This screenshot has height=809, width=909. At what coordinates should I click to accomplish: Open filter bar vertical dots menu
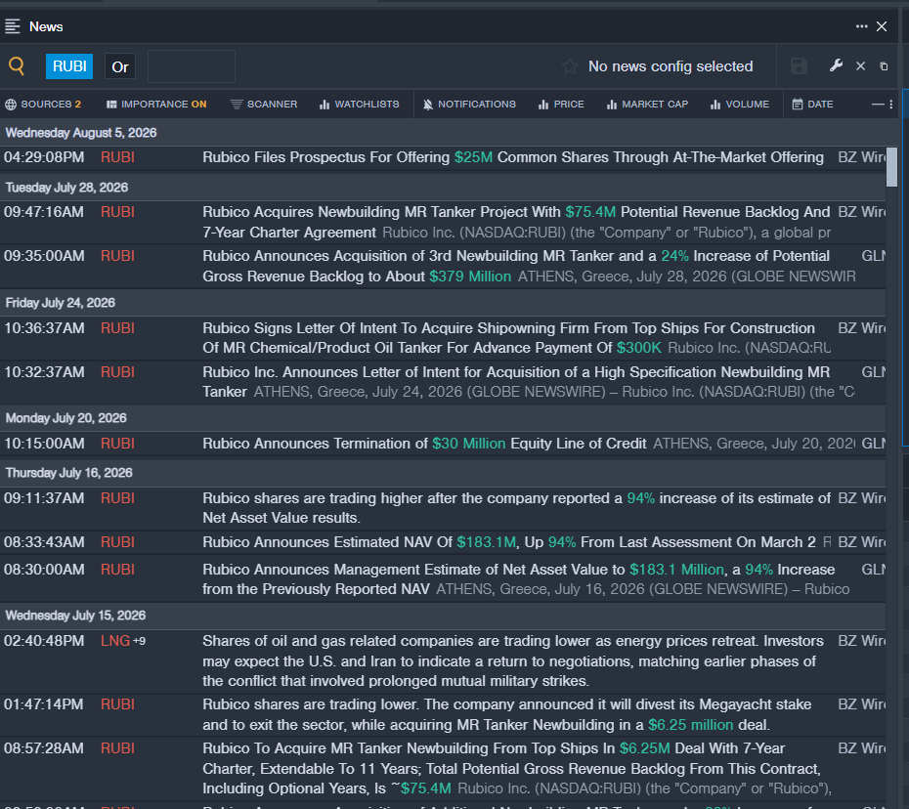tap(891, 105)
